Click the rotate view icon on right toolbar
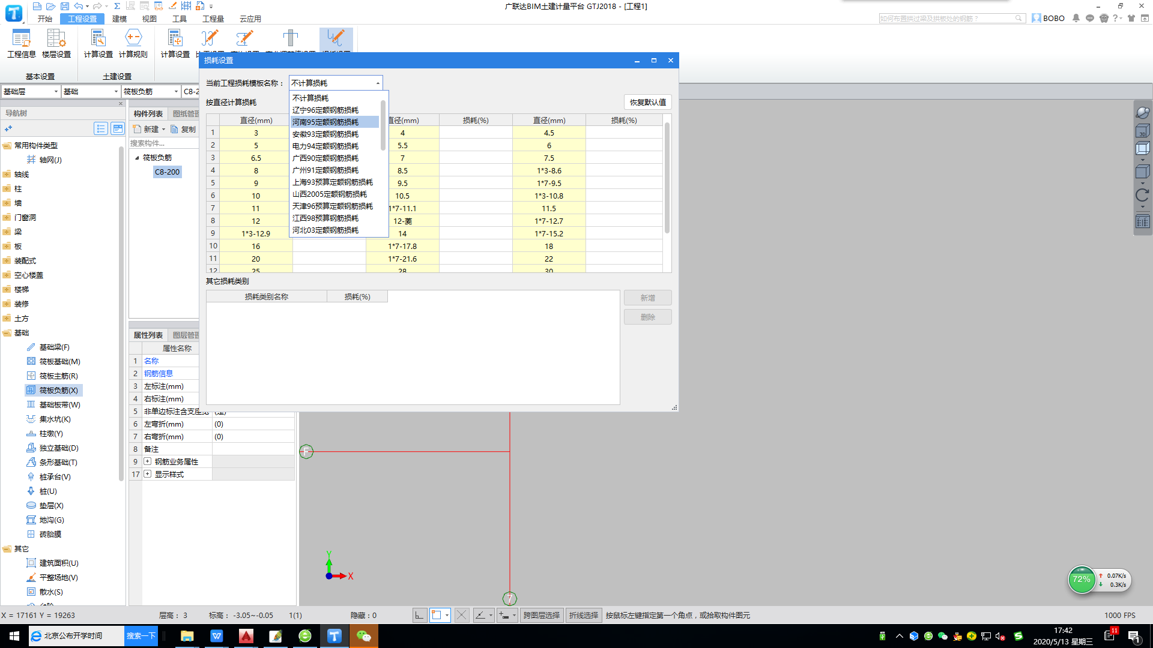 coord(1142,195)
